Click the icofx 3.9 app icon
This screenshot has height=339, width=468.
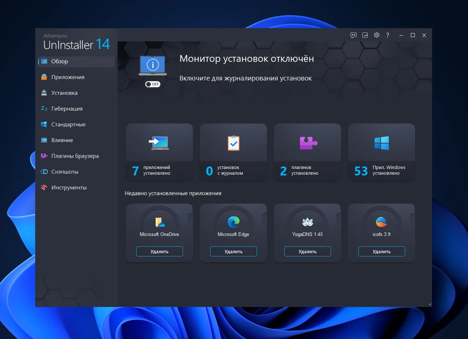click(x=382, y=222)
